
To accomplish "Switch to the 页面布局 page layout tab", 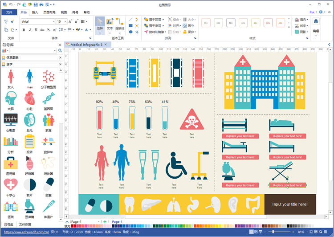I will 49,12.
